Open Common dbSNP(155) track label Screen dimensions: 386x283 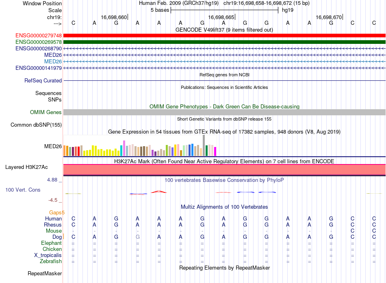(x=36, y=125)
